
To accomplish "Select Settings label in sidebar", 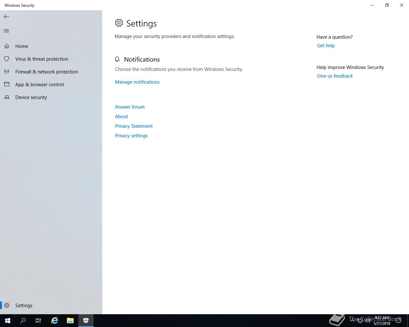I will 24,306.
